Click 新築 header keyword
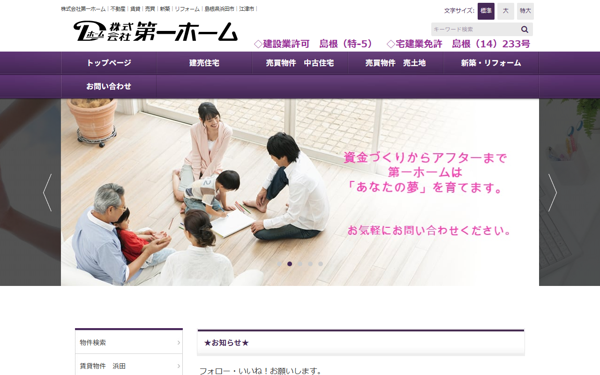This screenshot has width=600, height=375. coord(165,9)
